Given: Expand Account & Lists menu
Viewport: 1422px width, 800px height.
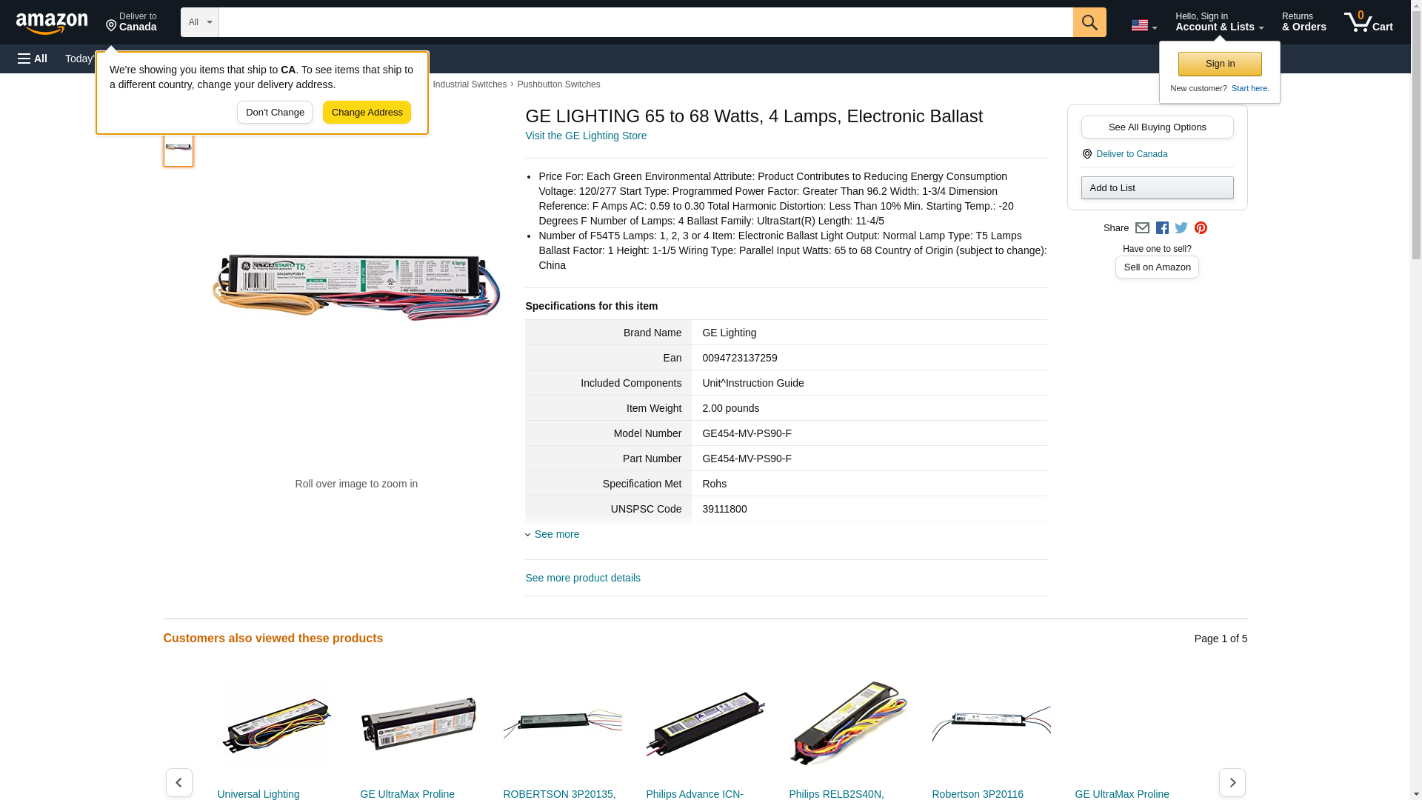Looking at the screenshot, I should [x=1219, y=22].
